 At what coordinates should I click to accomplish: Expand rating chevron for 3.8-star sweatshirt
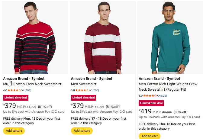(91, 90)
